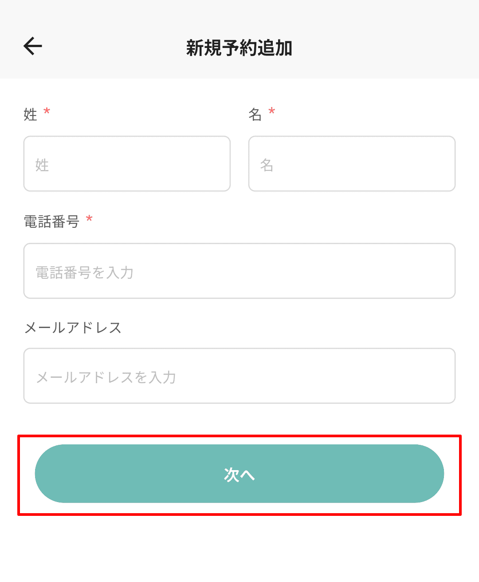The height and width of the screenshot is (582, 479).
Task: Click the required asterisk beside 名 label
Action: coord(272,112)
